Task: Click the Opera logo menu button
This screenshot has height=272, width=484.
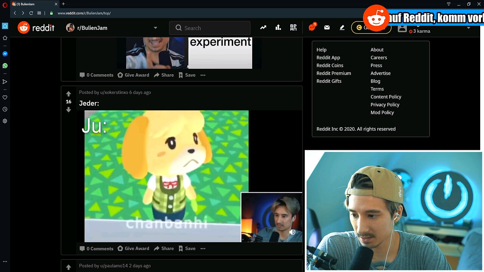Action: point(5,5)
